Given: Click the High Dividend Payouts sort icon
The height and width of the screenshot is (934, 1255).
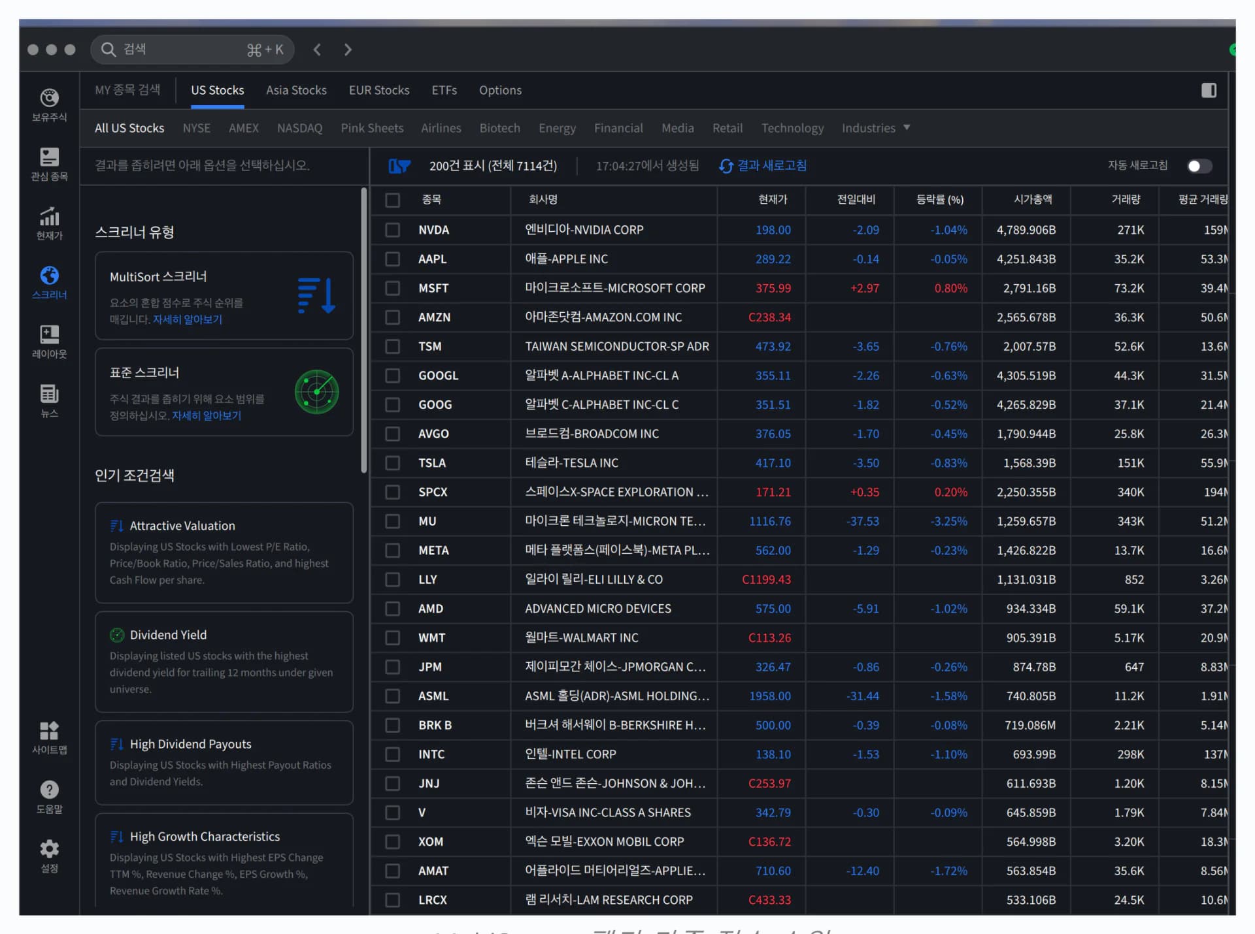Looking at the screenshot, I should click(117, 744).
